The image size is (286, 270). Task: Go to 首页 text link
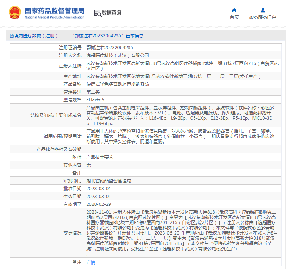click(x=234, y=17)
